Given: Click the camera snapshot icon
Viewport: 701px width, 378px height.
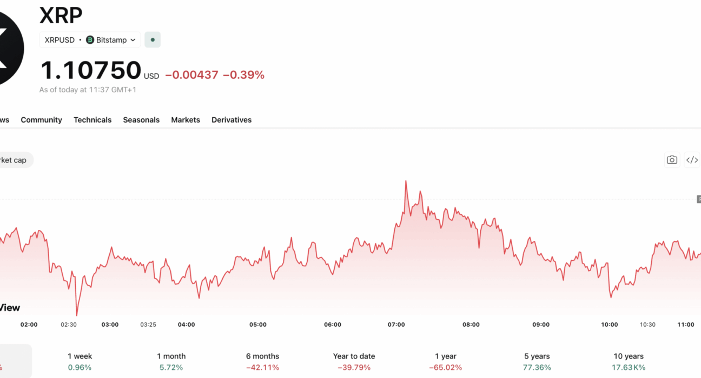Looking at the screenshot, I should [672, 160].
